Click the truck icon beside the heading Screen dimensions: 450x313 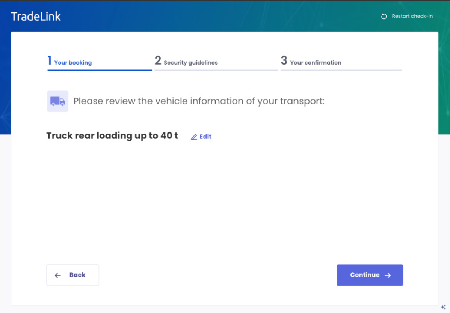57,101
